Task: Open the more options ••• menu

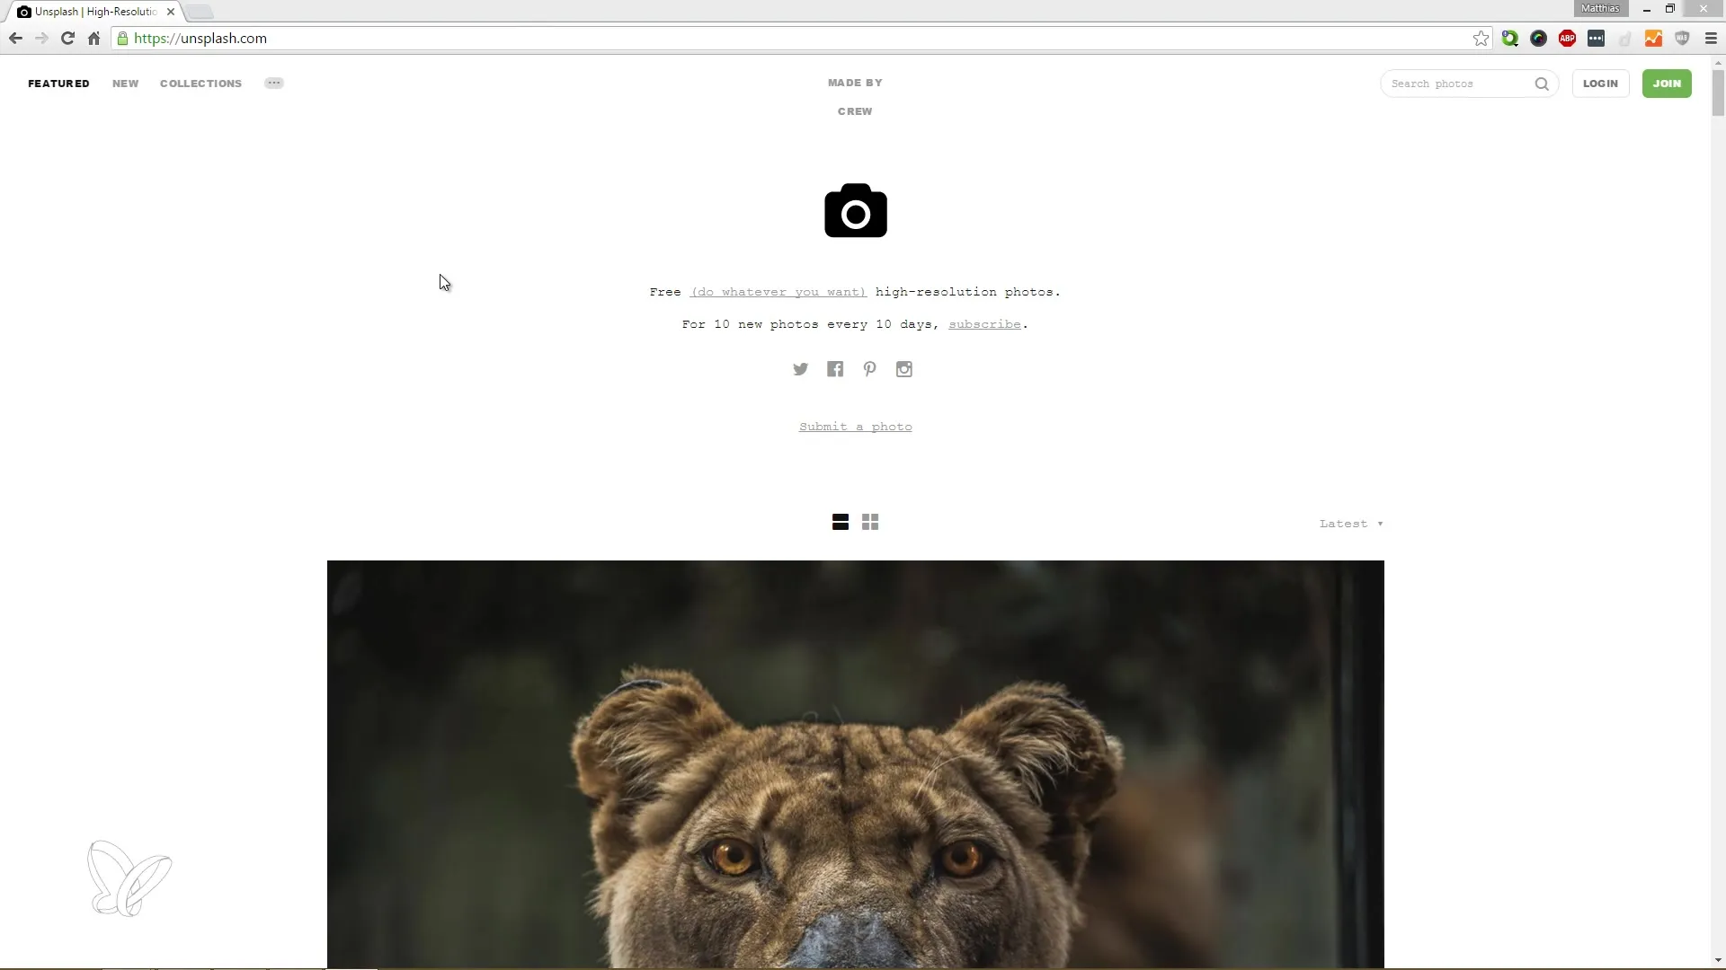Action: [274, 83]
